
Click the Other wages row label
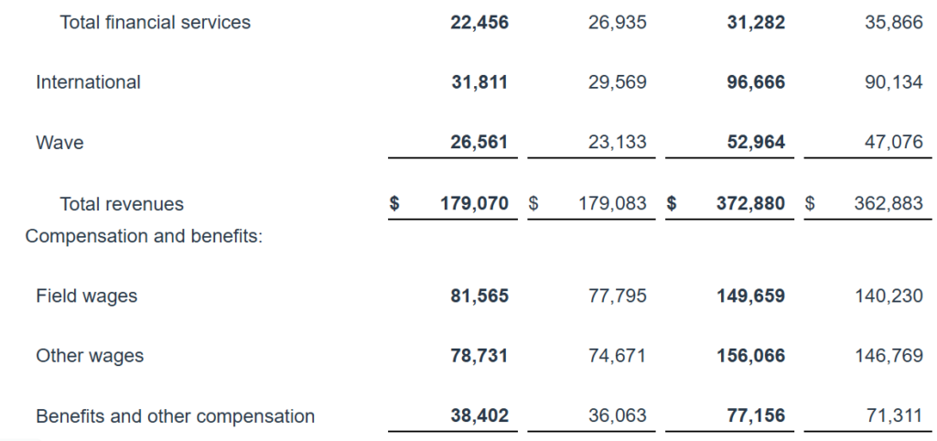[90, 356]
